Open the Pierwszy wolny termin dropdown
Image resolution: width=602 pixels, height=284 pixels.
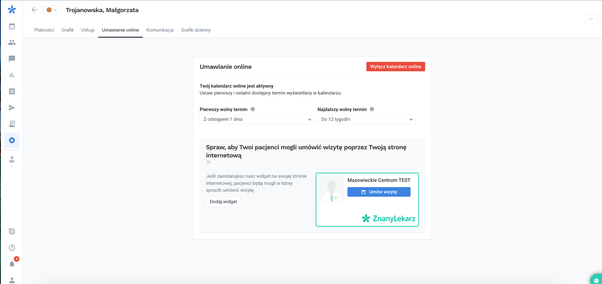pos(256,119)
